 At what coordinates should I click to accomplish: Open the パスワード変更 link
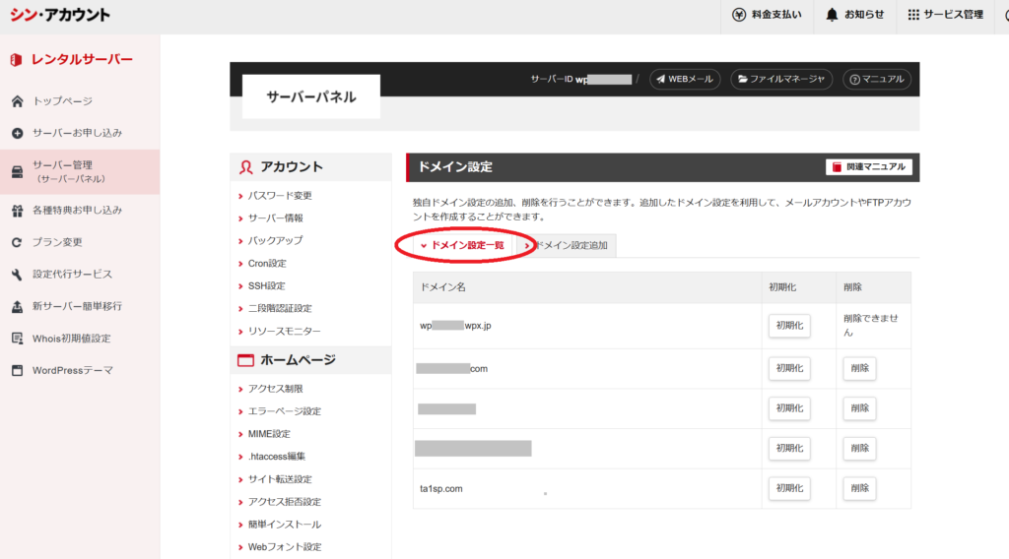(280, 196)
